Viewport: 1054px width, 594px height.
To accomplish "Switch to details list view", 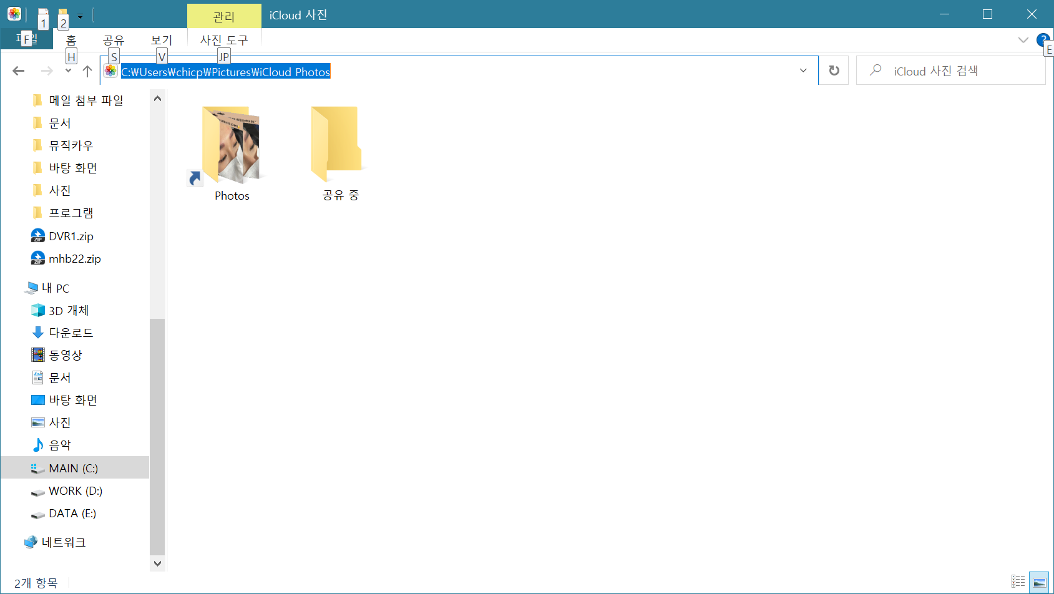I will pos(1018,582).
